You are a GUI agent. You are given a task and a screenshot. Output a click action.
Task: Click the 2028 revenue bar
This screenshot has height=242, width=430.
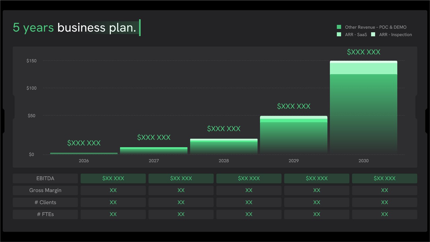[224, 147]
